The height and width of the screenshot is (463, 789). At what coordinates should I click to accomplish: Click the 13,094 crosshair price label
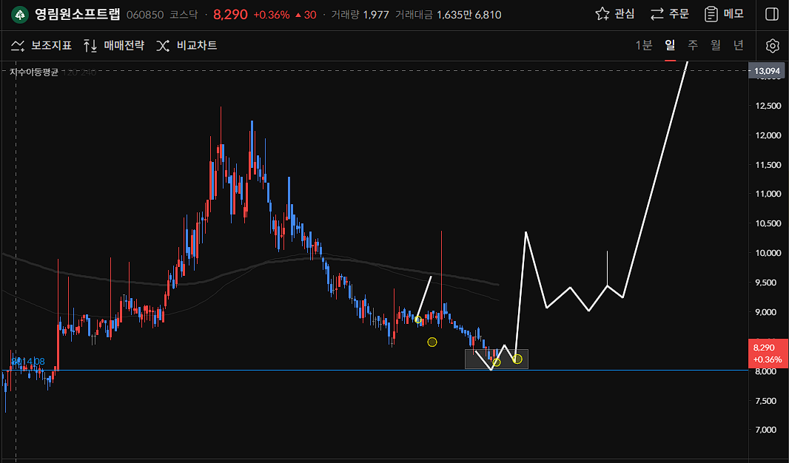[767, 71]
